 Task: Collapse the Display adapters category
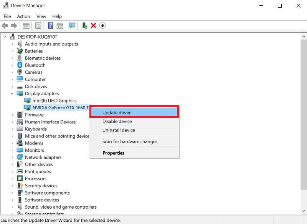point(12,94)
